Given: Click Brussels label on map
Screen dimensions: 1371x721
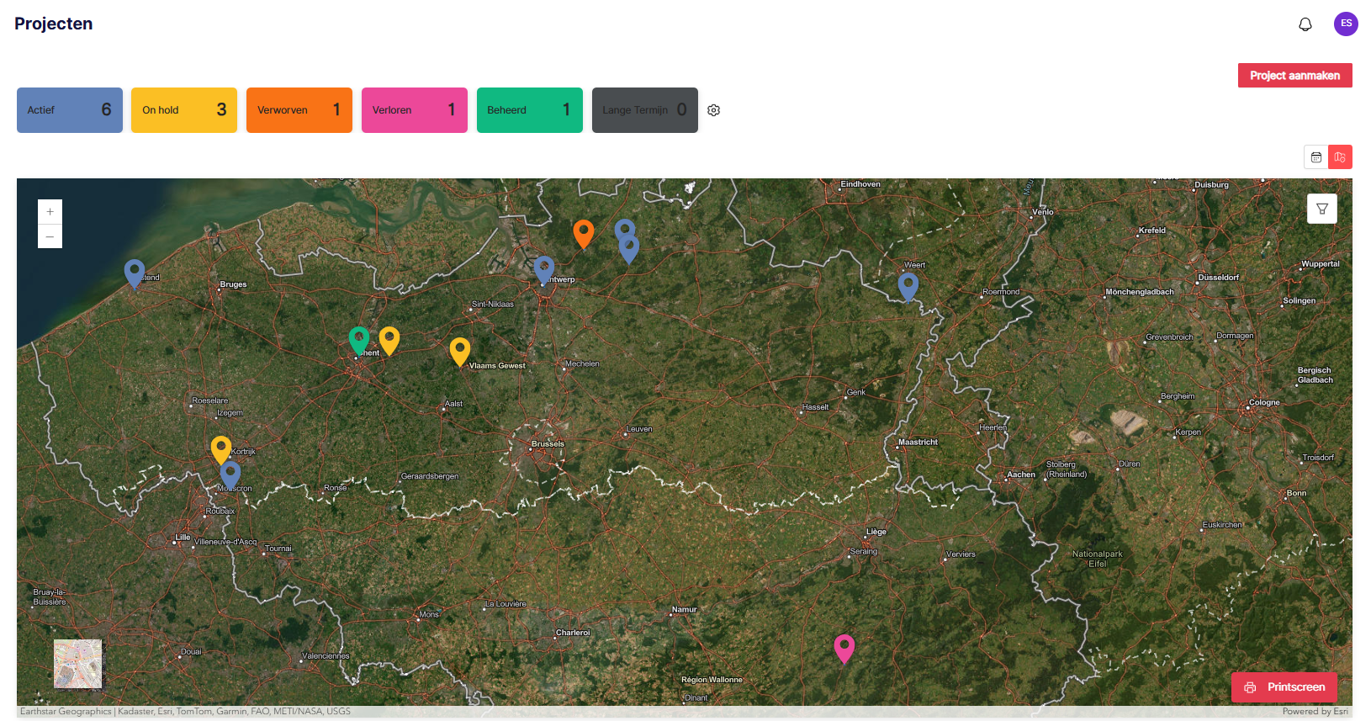Looking at the screenshot, I should pyautogui.click(x=548, y=444).
